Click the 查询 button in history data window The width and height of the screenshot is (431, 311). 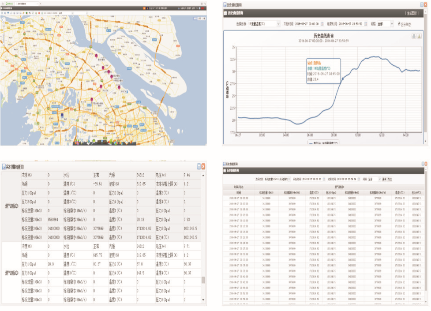pos(384,179)
